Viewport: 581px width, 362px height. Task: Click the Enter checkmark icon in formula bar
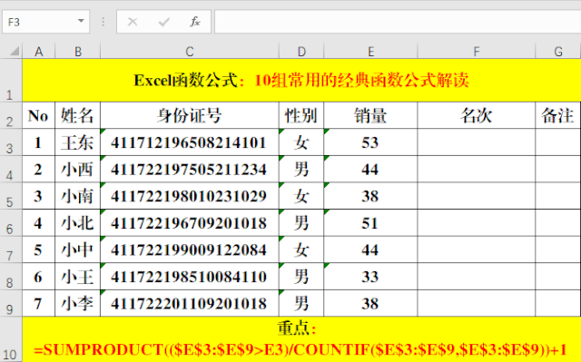[x=163, y=22]
